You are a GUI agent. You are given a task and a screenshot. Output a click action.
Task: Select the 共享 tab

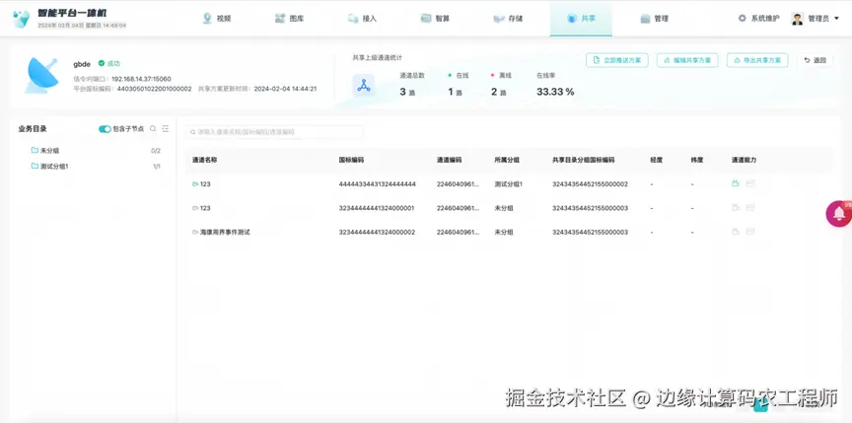581,19
